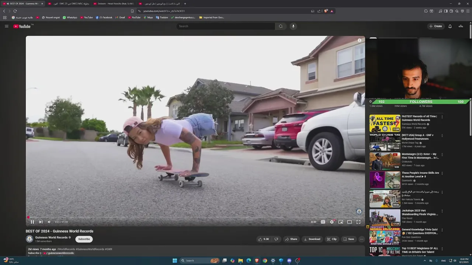Skip to next video in player
The height and width of the screenshot is (265, 472).
(x=41, y=222)
